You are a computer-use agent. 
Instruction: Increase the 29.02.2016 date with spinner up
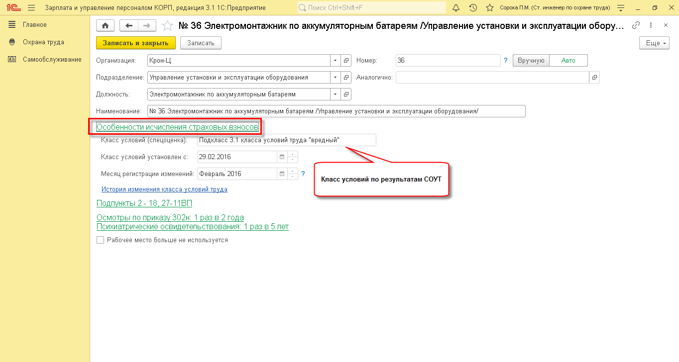(x=292, y=154)
